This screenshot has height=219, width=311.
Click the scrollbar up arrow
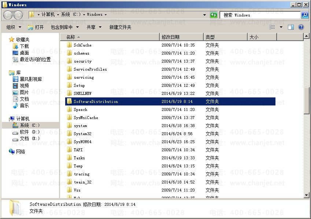(x=306, y=36)
